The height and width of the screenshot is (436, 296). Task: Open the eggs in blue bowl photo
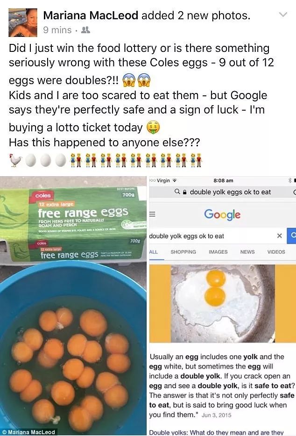coord(73,305)
